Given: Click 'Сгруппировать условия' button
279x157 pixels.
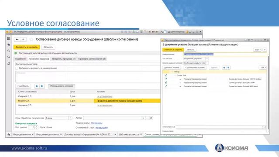Looking at the screenshot, I should (195, 68).
